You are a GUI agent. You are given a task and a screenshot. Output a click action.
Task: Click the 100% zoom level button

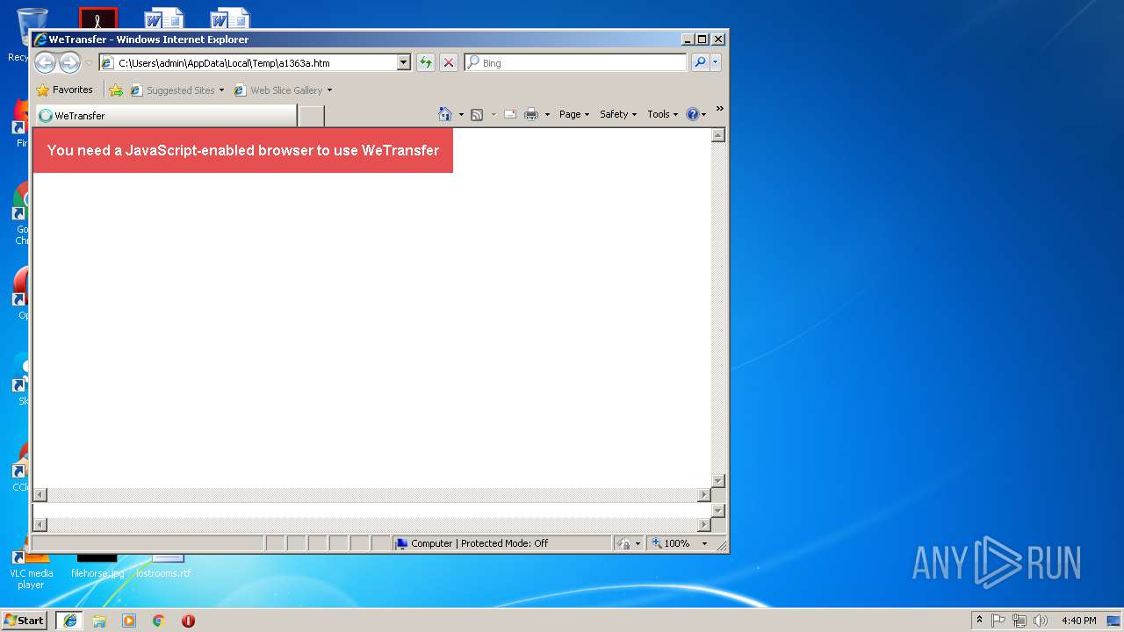[x=671, y=543]
